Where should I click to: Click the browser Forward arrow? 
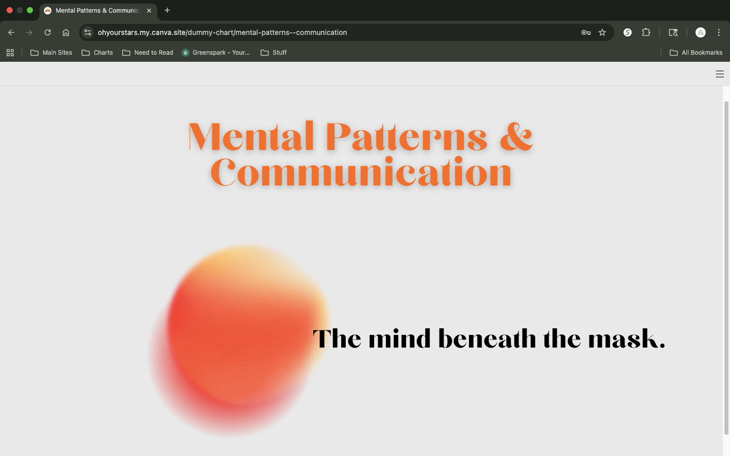(29, 32)
